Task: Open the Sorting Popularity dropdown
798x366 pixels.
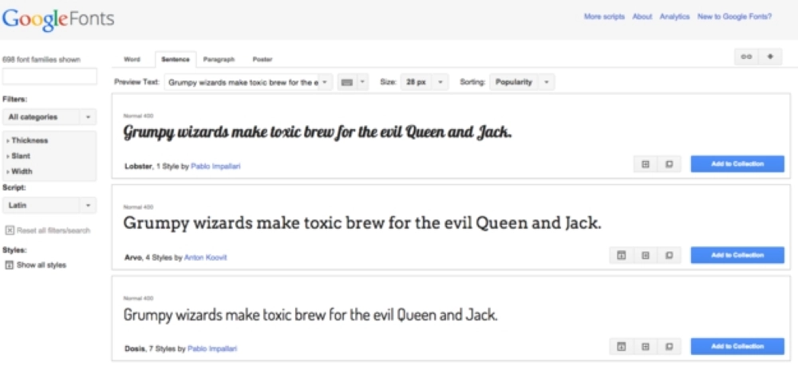Action: (522, 82)
